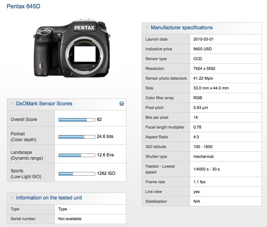This screenshot has height=227, width=267.
Task: Select the Overall Score label
Action: pos(24,119)
